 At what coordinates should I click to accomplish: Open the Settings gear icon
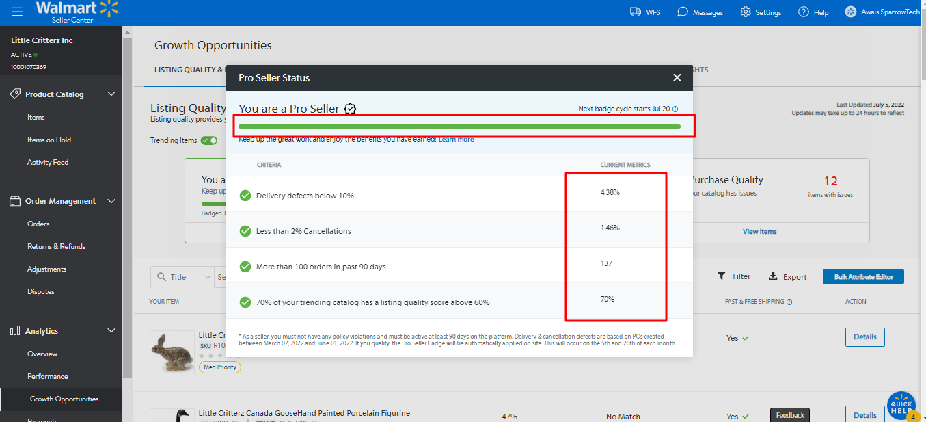(745, 12)
